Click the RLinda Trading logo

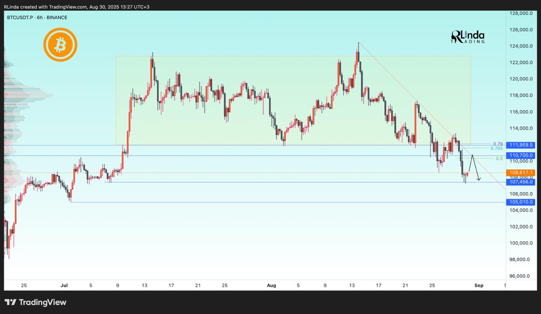click(467, 37)
